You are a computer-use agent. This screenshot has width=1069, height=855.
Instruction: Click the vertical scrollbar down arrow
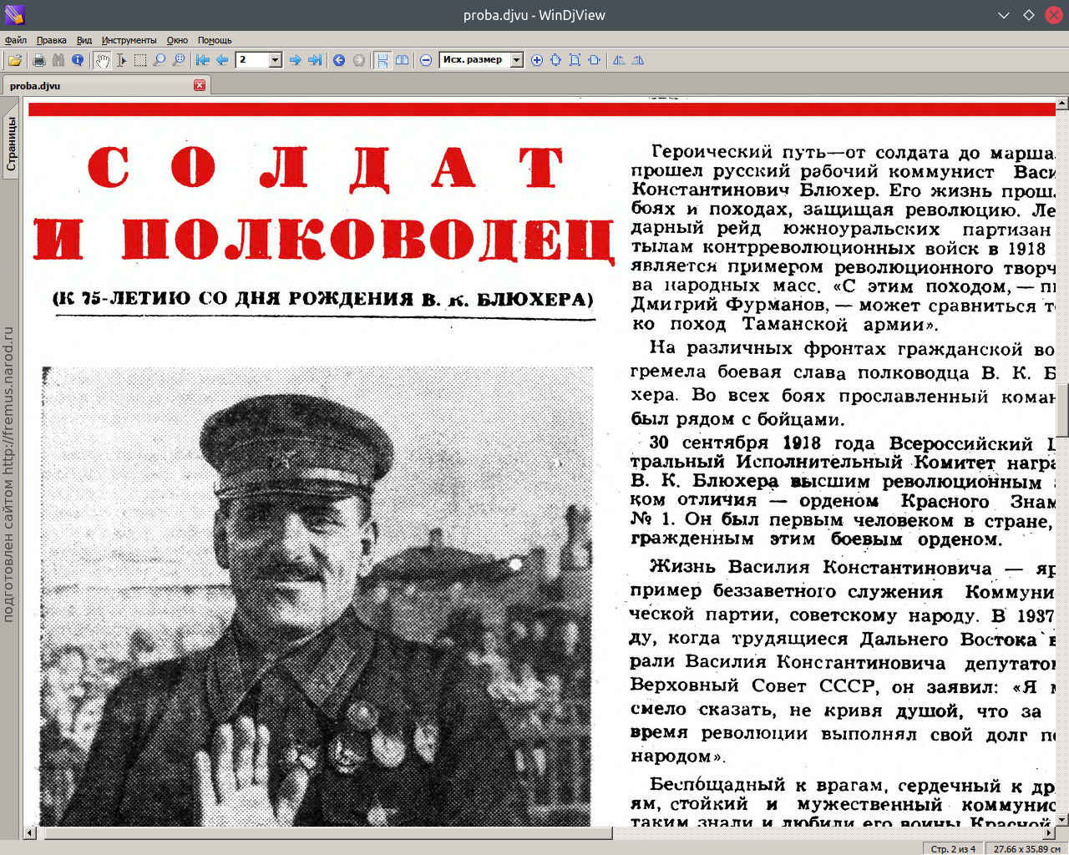pos(1062,821)
